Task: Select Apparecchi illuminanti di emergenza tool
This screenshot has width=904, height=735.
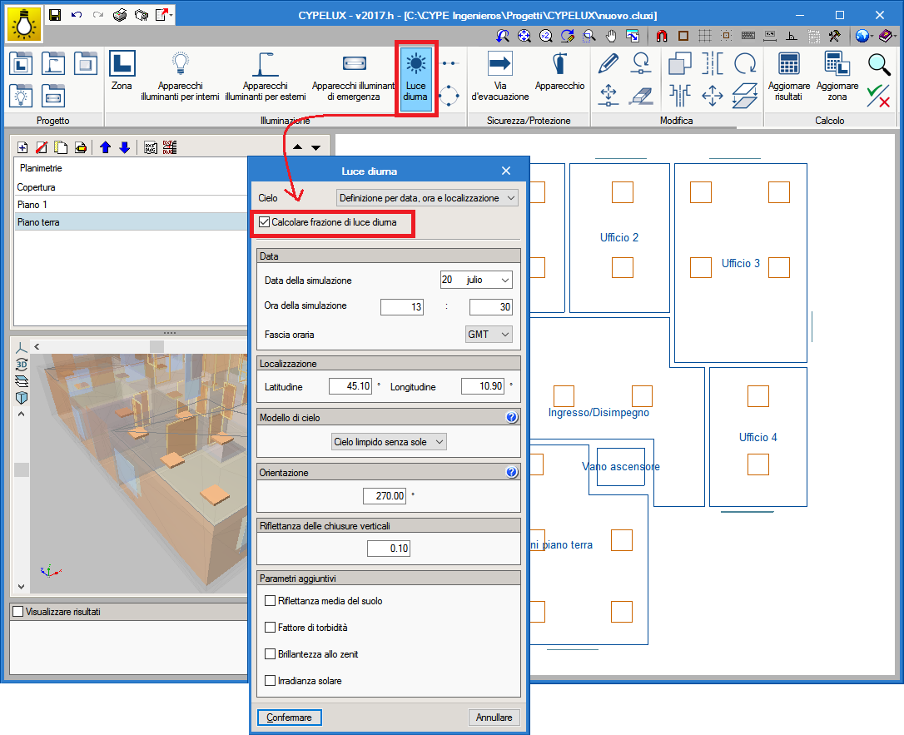Action: (x=354, y=76)
